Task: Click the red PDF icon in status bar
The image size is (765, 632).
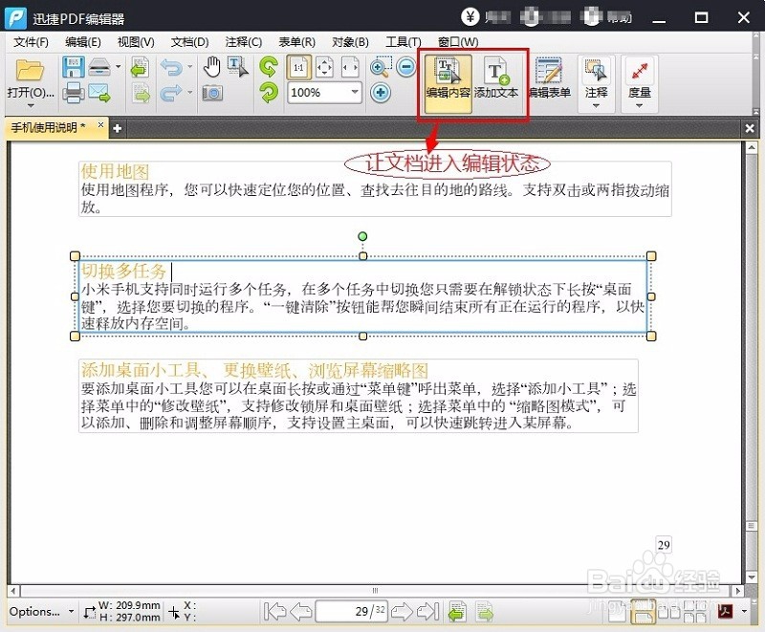Action: point(726,611)
